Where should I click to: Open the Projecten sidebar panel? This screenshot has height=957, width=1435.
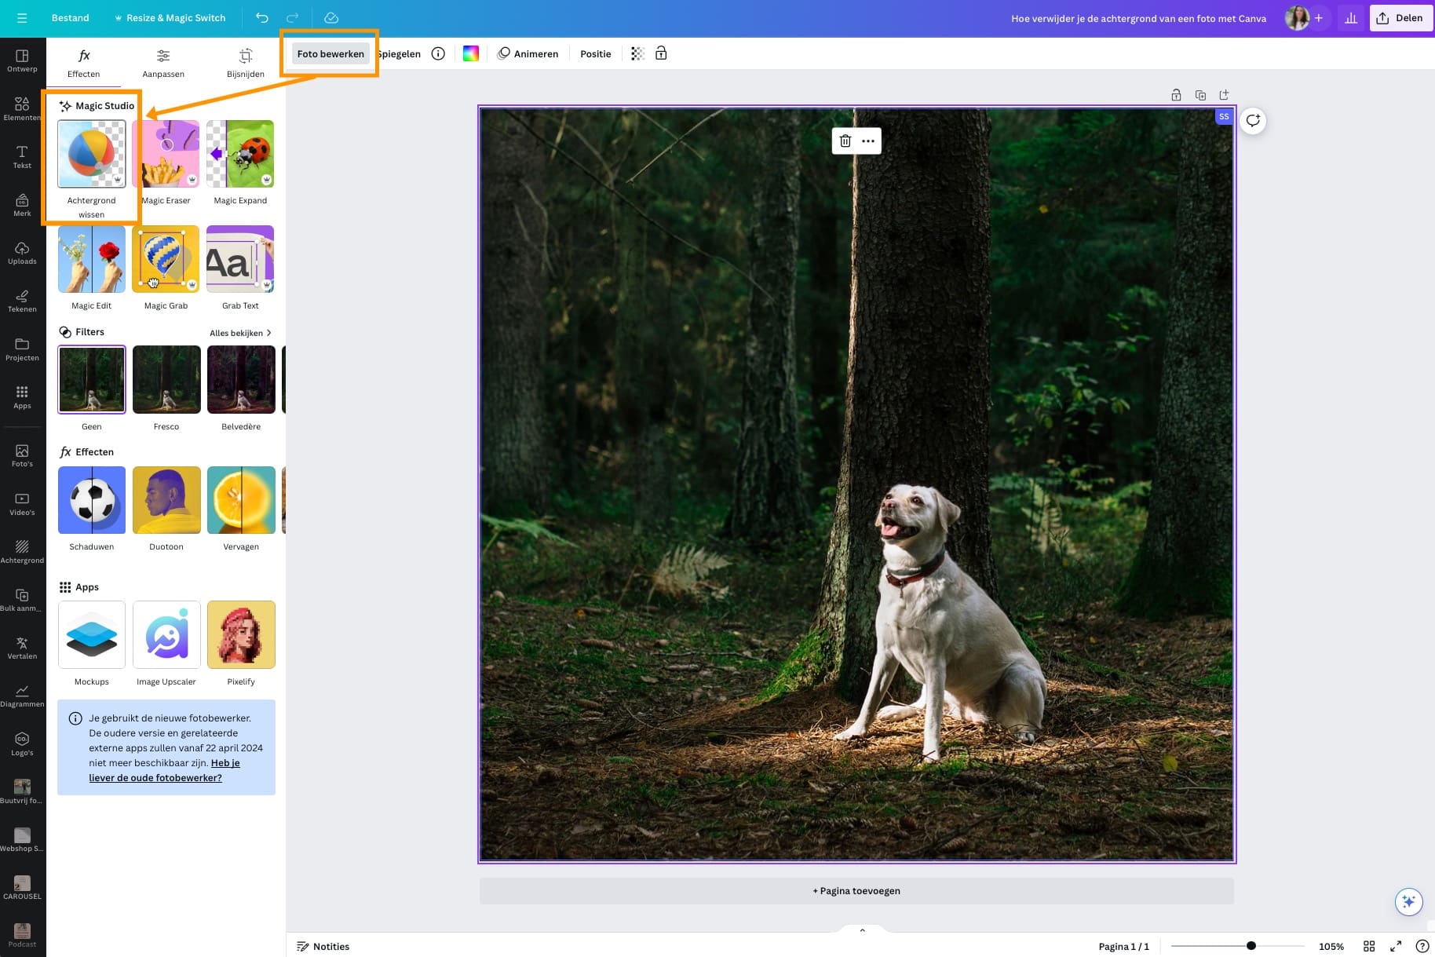coord(22,349)
